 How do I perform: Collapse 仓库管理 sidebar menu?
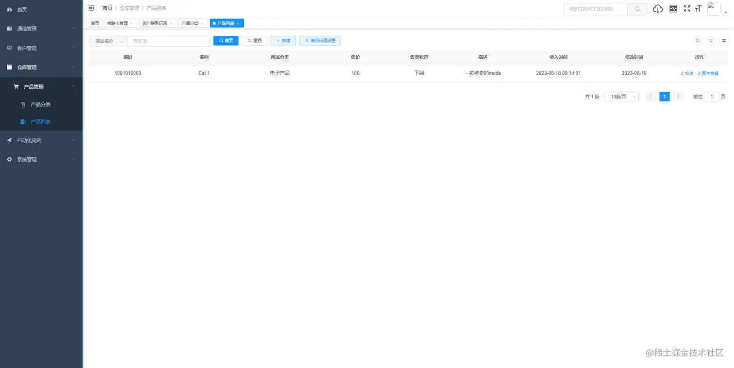(x=41, y=67)
